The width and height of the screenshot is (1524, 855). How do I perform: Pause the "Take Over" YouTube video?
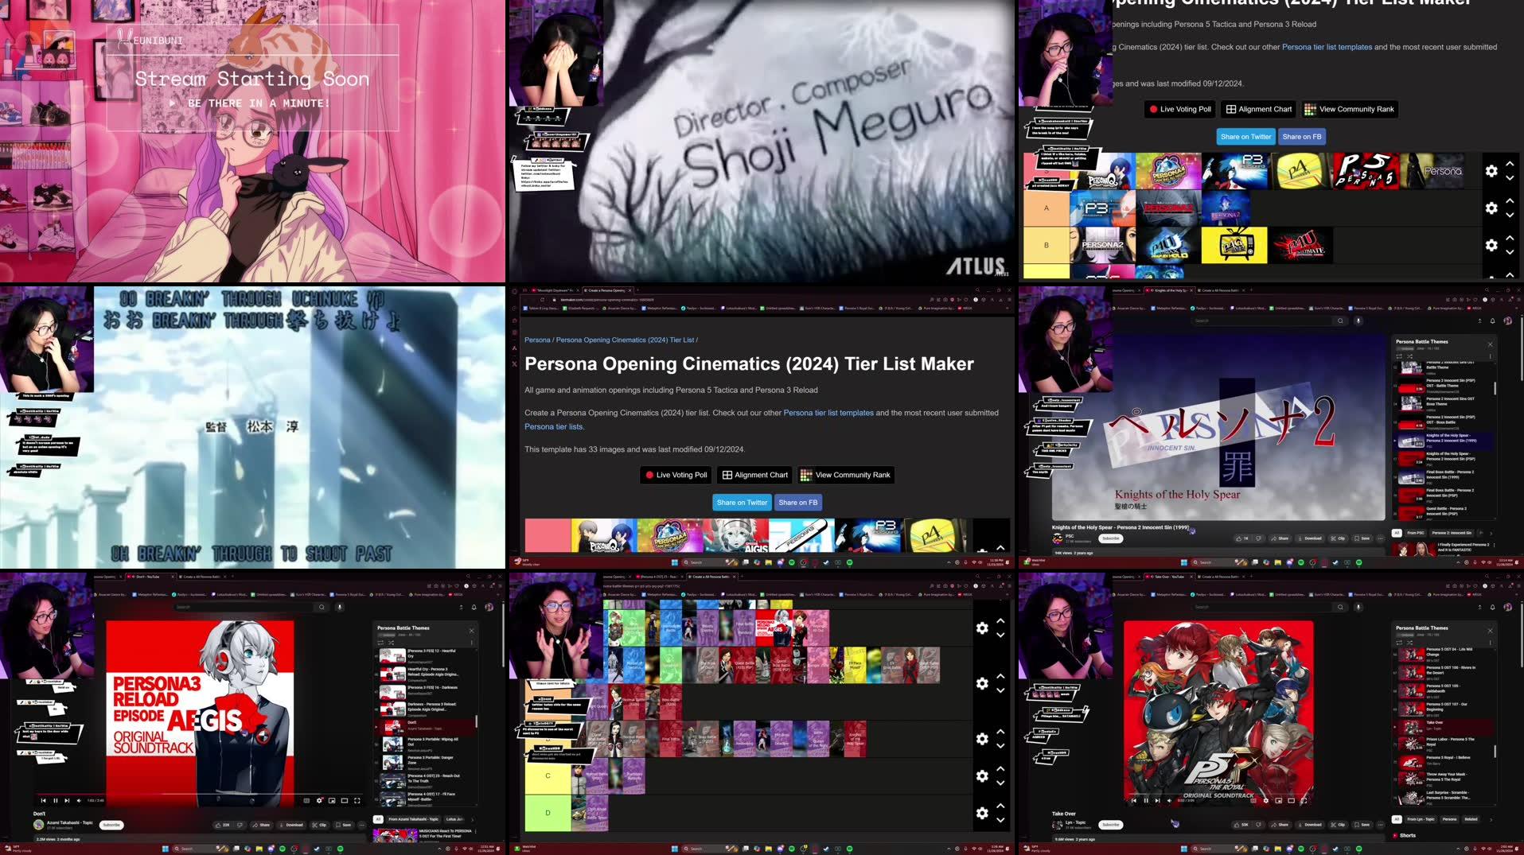point(1146,800)
